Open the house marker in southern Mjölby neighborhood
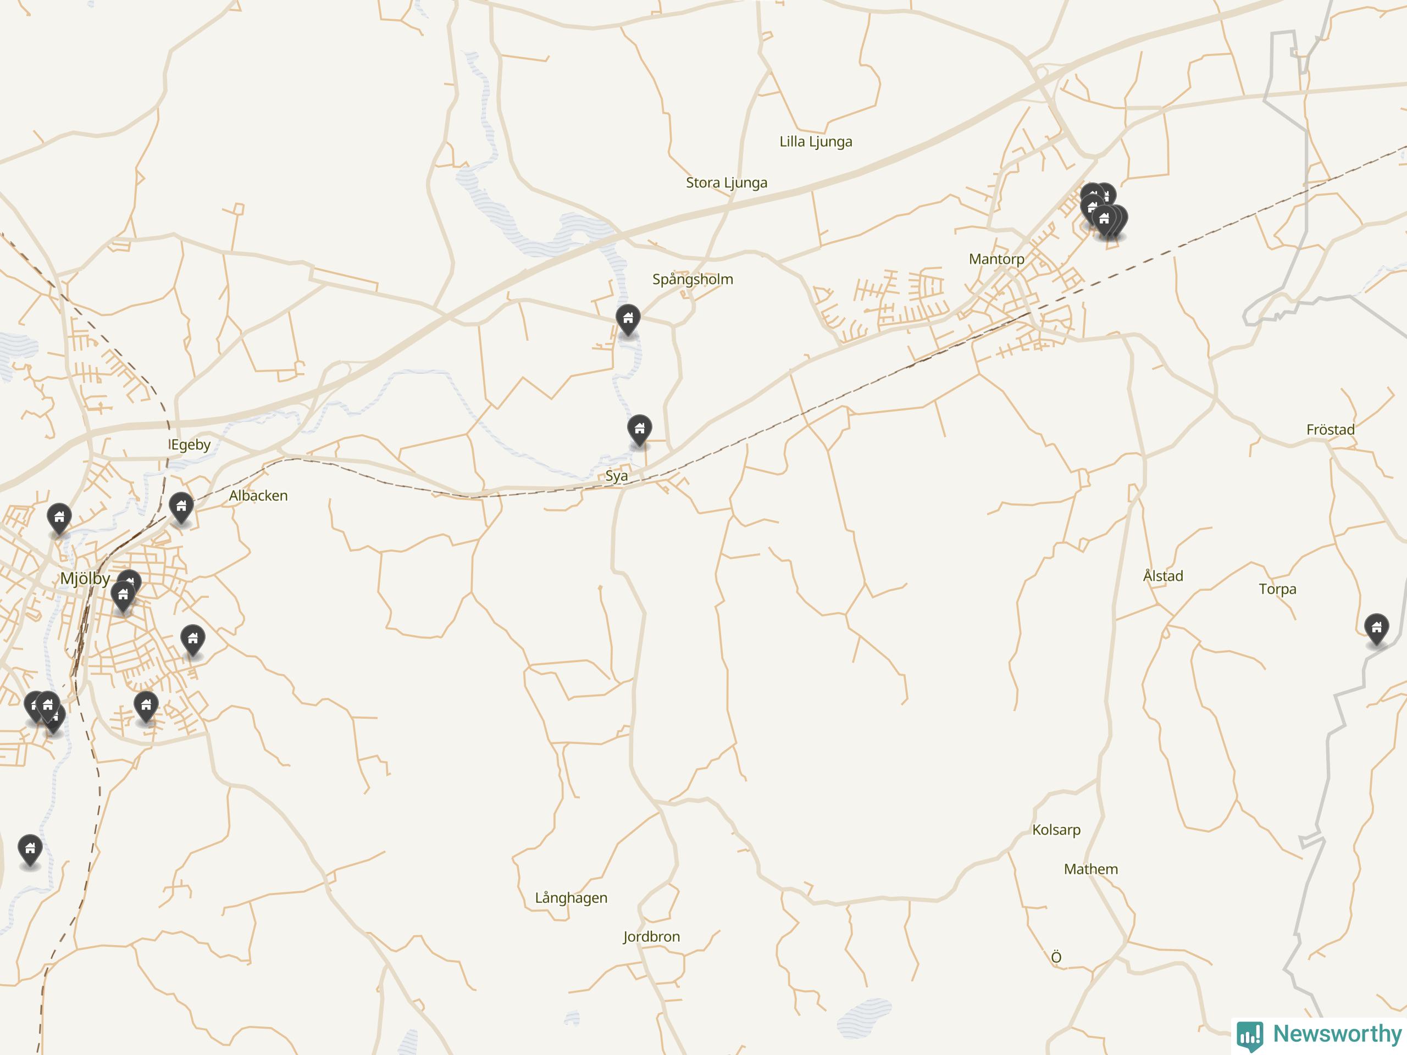This screenshot has width=1407, height=1055. coord(146,707)
